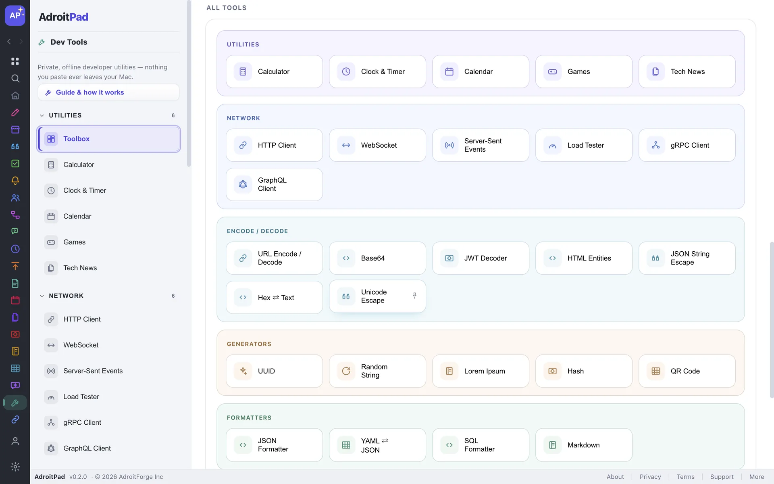The height and width of the screenshot is (484, 774).
Task: Open the gRPC Client tool card
Action: click(687, 145)
